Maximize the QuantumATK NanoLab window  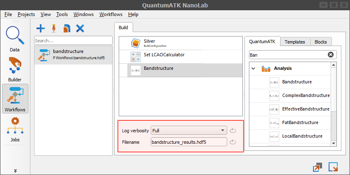click(334, 5)
